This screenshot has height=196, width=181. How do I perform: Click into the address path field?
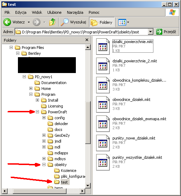pyautogui.click(x=82, y=32)
